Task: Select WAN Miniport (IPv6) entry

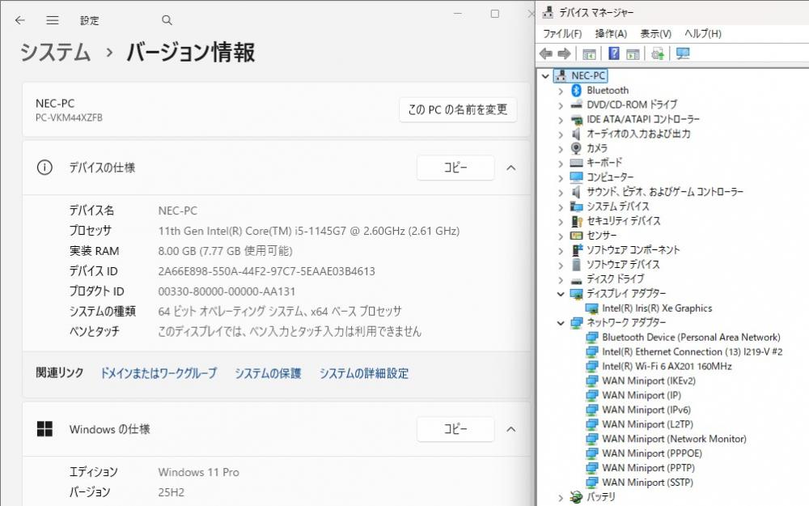Action: pyautogui.click(x=646, y=410)
